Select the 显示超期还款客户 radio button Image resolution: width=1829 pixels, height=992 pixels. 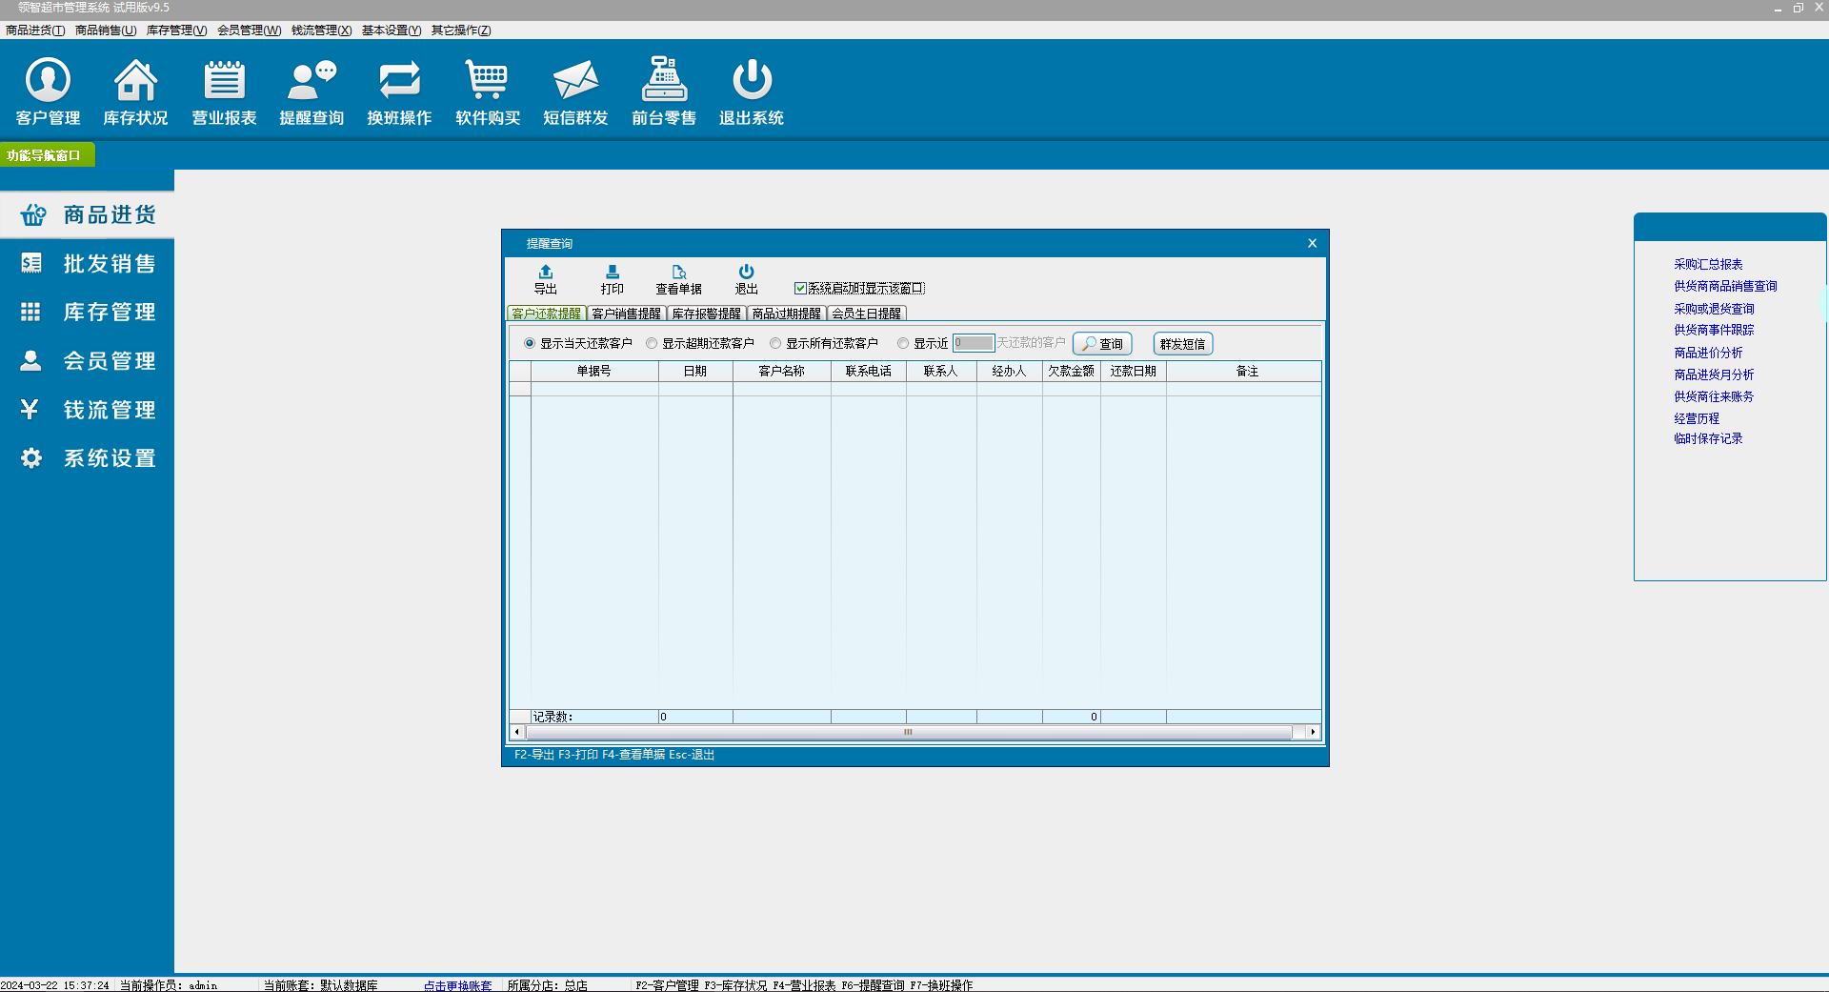pos(652,343)
